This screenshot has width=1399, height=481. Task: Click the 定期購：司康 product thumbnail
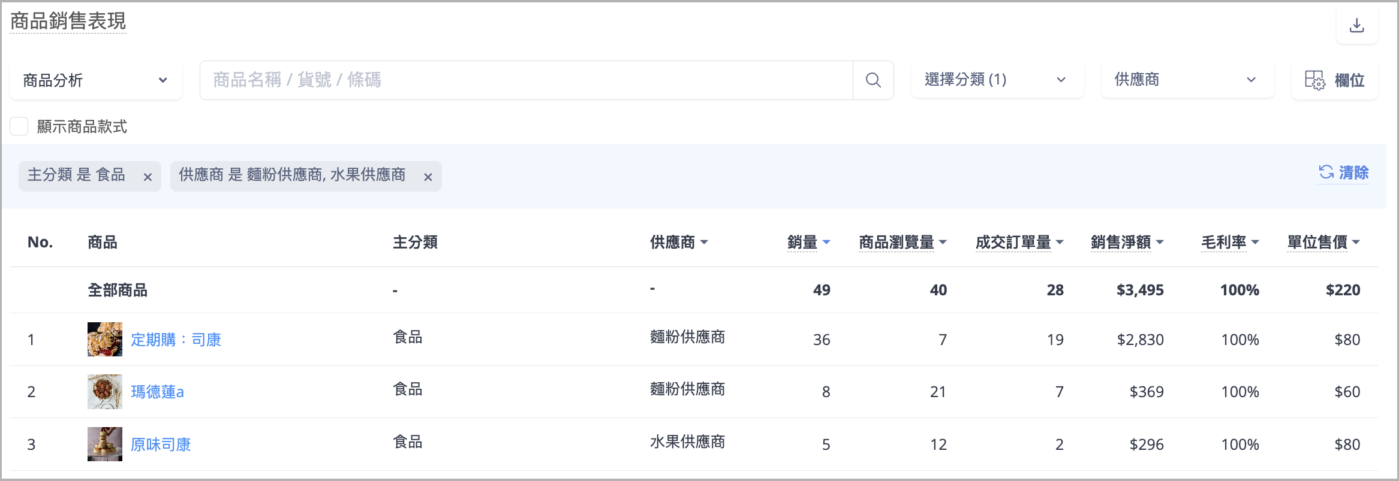point(105,339)
